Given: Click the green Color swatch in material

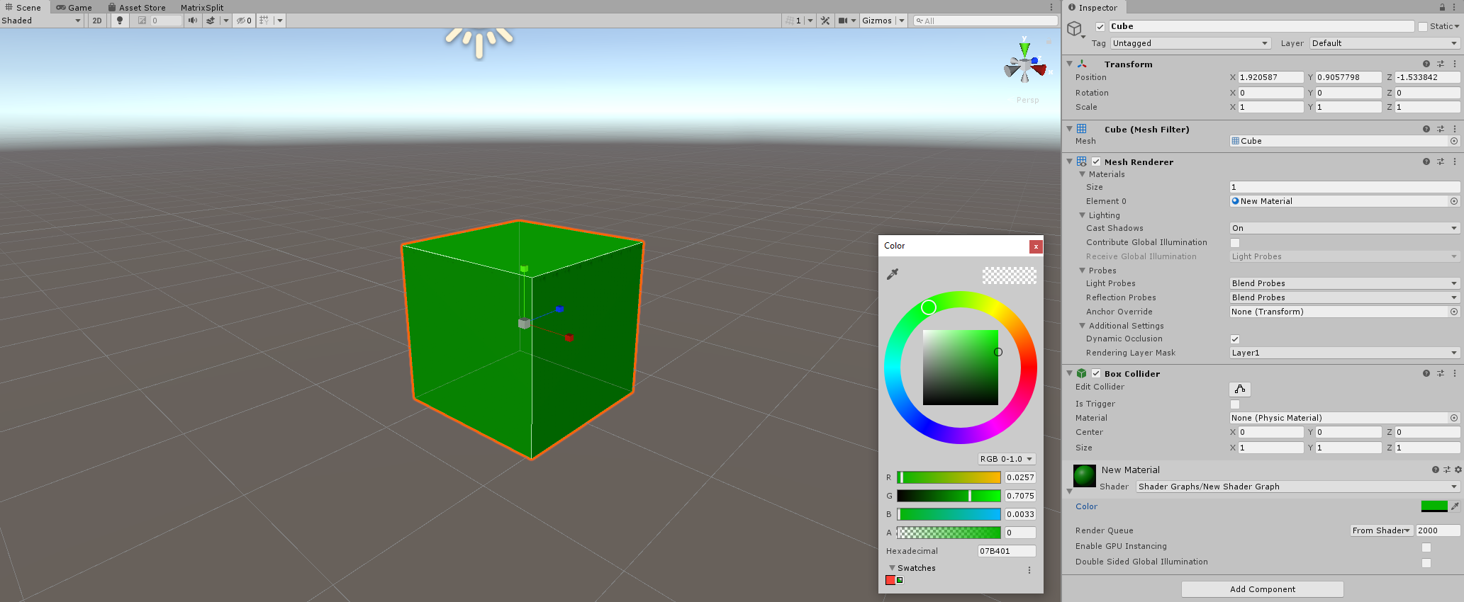Looking at the screenshot, I should click(1434, 506).
